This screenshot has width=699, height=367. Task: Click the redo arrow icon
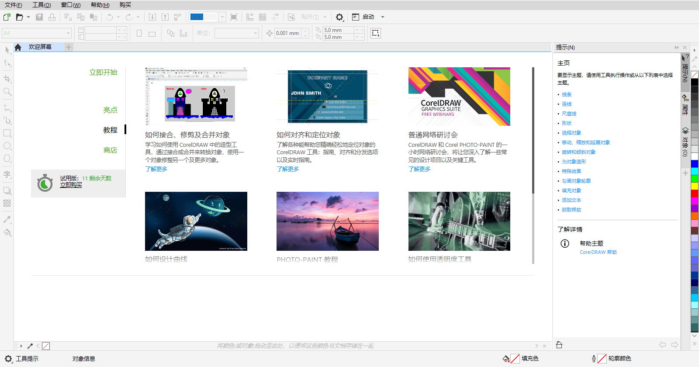(x=129, y=17)
